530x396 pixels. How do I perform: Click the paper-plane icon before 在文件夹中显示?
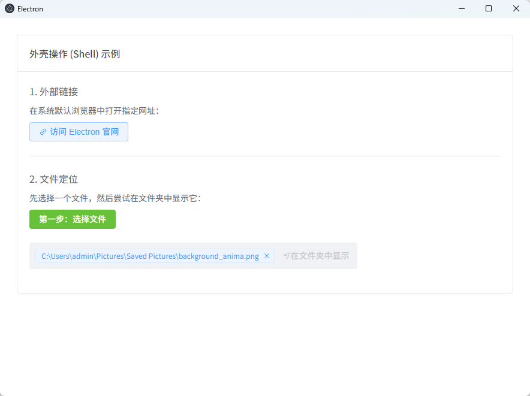(x=287, y=256)
